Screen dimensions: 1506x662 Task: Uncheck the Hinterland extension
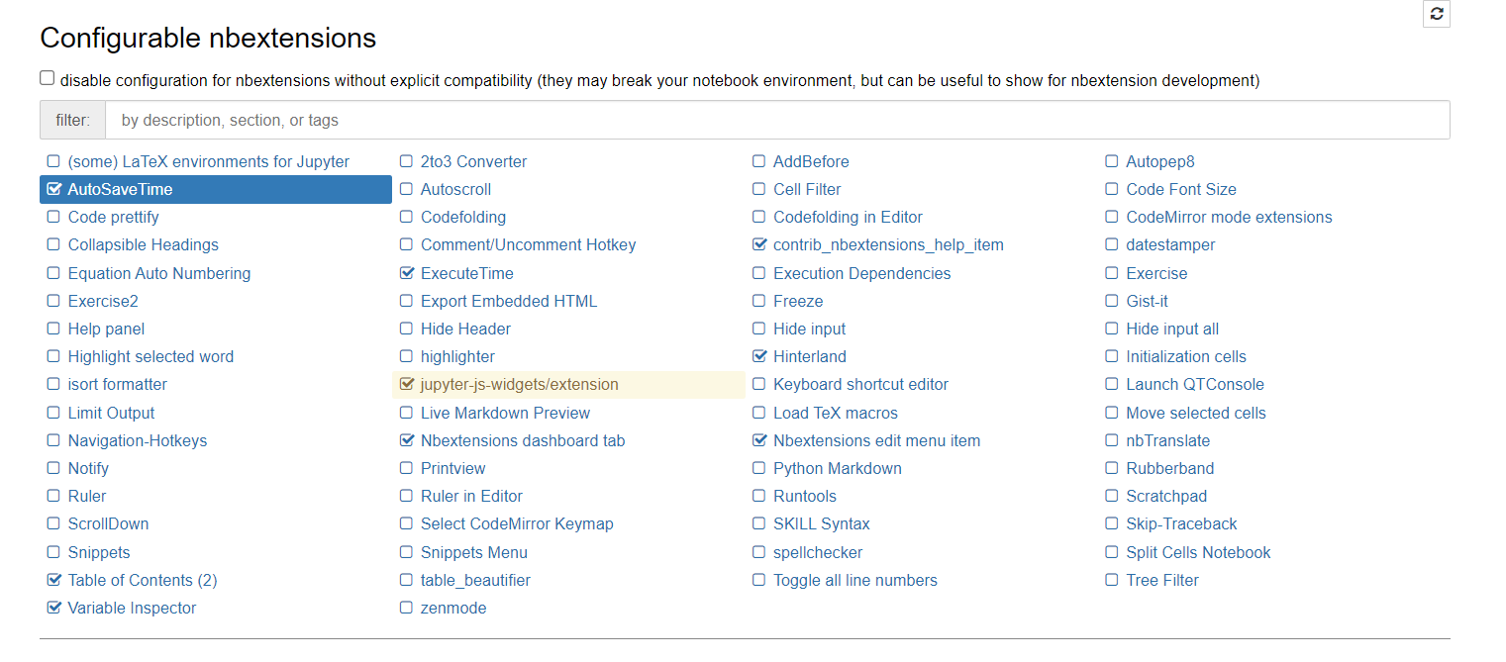click(759, 356)
